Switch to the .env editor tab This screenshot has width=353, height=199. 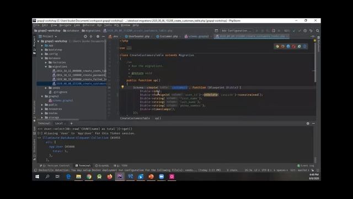114,36
